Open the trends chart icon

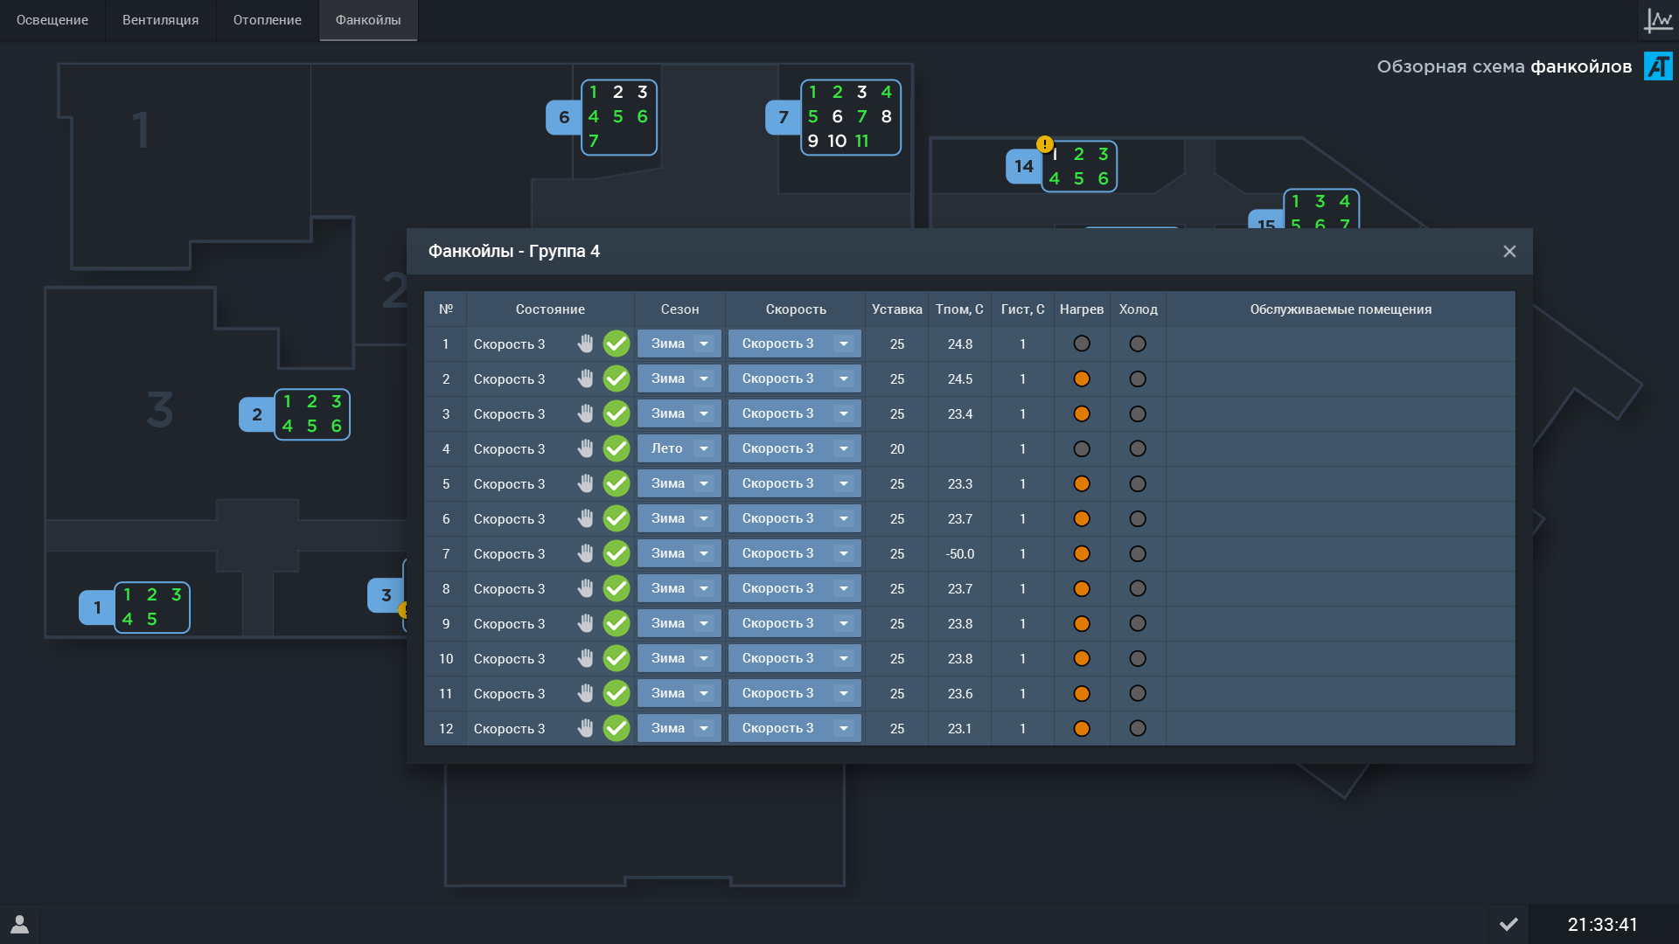tap(1658, 19)
